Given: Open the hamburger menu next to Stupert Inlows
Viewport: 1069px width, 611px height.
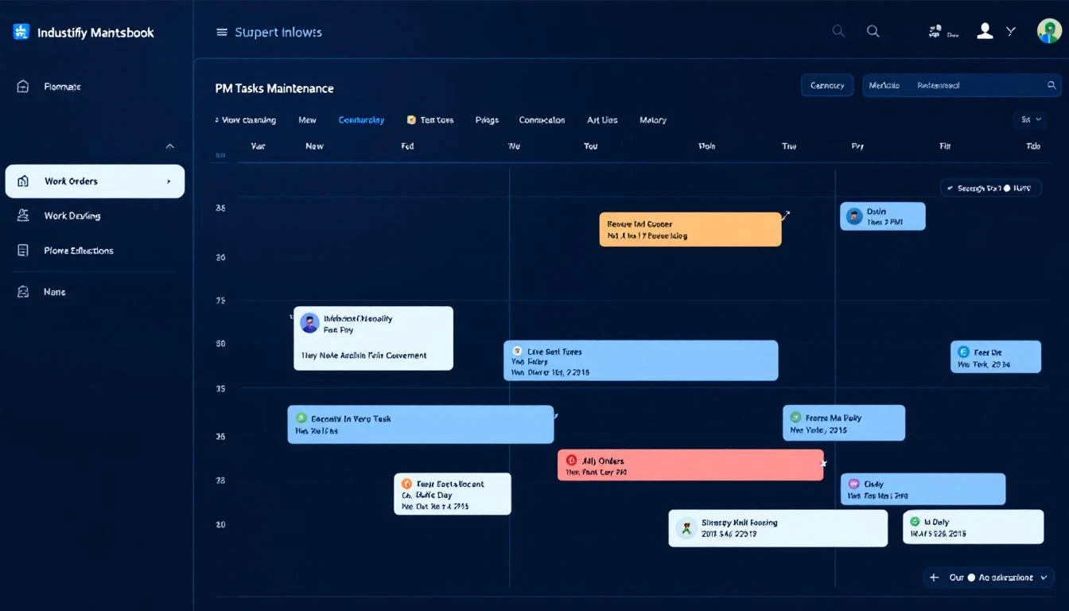Looking at the screenshot, I should pos(220,32).
